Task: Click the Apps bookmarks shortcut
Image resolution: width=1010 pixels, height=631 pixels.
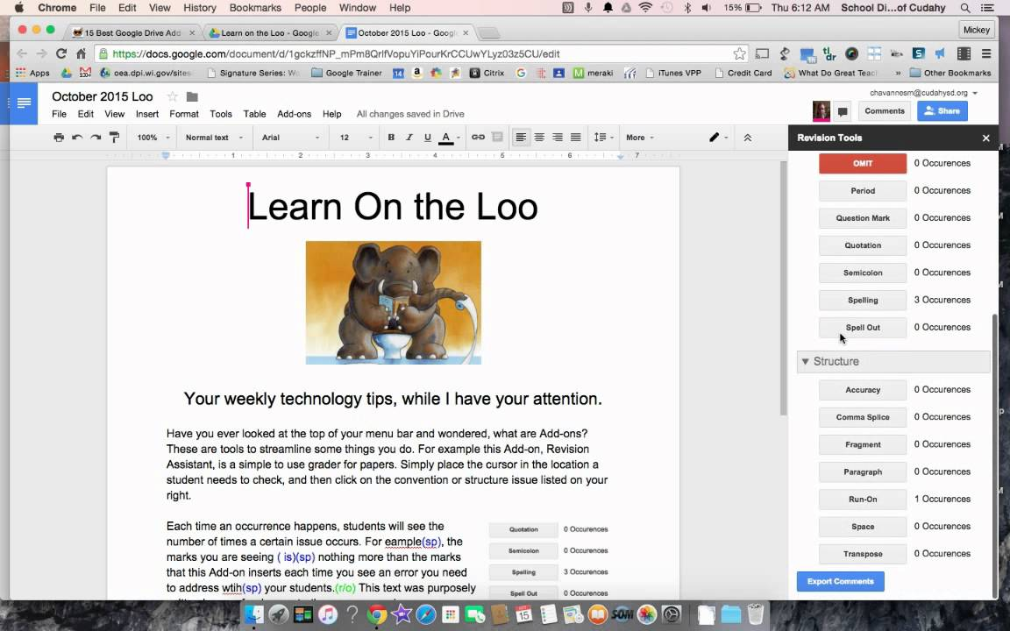Action: coord(32,74)
